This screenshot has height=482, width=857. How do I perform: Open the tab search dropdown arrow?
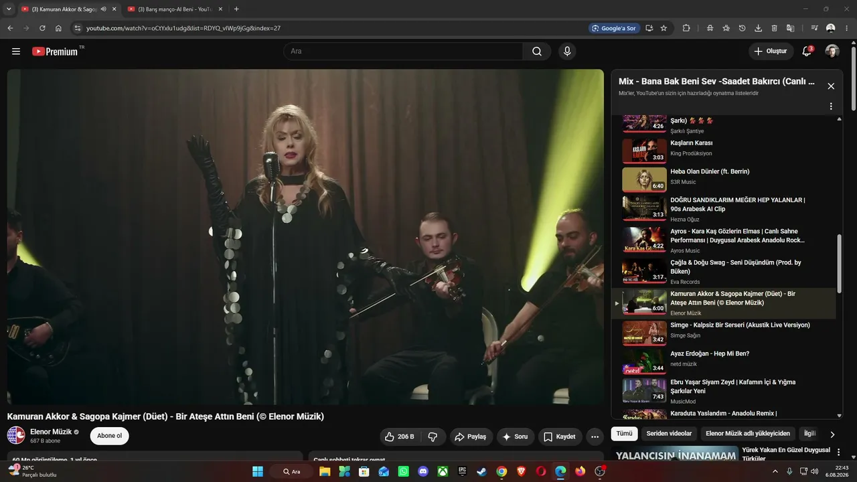[x=9, y=9]
